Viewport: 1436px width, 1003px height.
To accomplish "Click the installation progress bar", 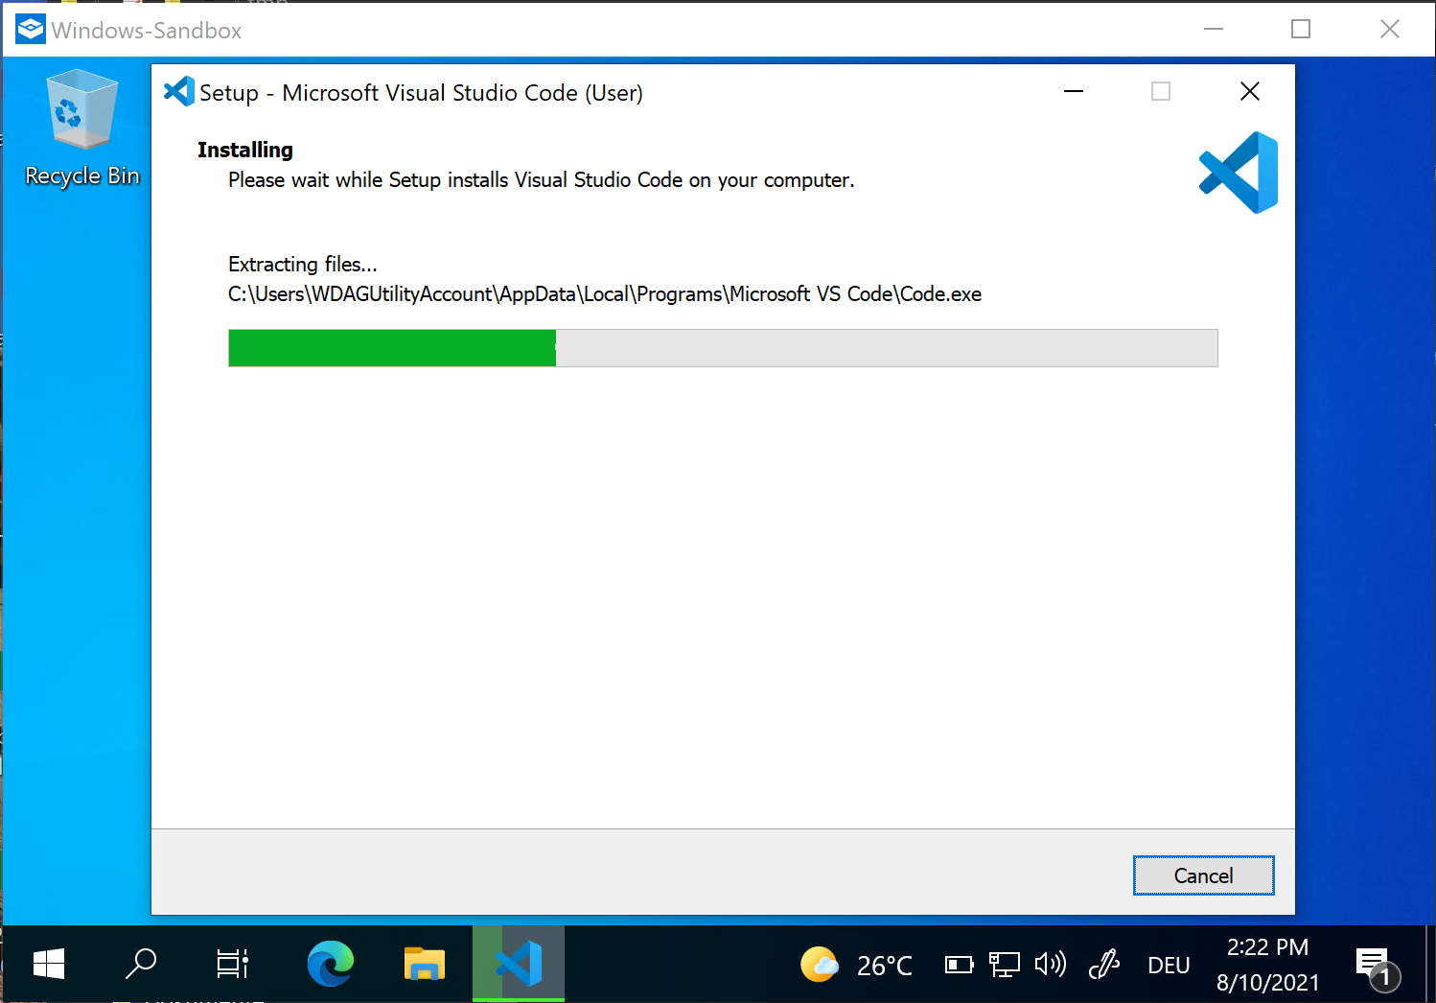I will pyautogui.click(x=723, y=348).
